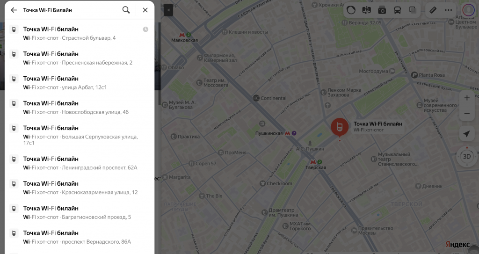Click the Яндекс logo link
479x254 pixels.
coord(457,245)
